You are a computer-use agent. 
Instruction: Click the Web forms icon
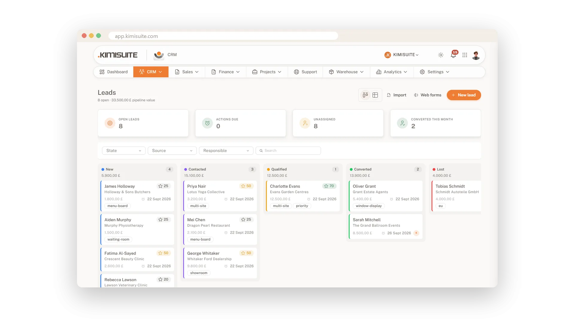[416, 95]
